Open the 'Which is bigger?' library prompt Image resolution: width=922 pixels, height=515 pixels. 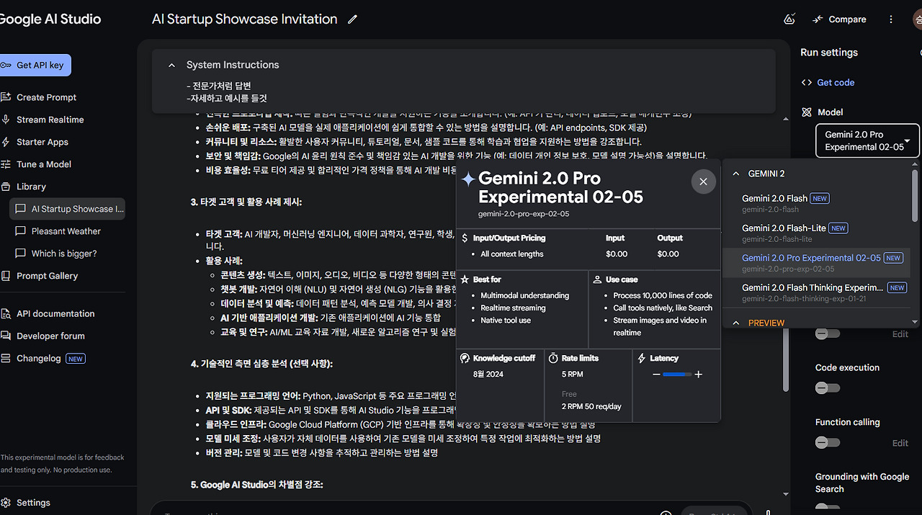63,254
